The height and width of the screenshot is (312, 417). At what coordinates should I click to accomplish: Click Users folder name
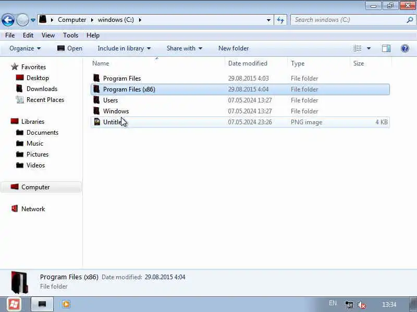point(111,100)
